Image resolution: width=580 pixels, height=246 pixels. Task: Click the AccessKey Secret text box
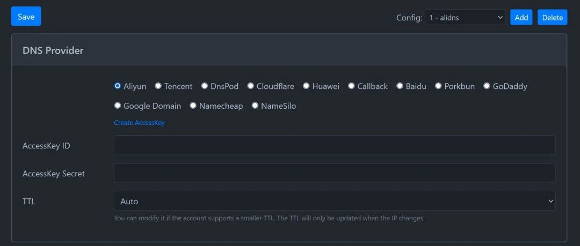(335, 173)
